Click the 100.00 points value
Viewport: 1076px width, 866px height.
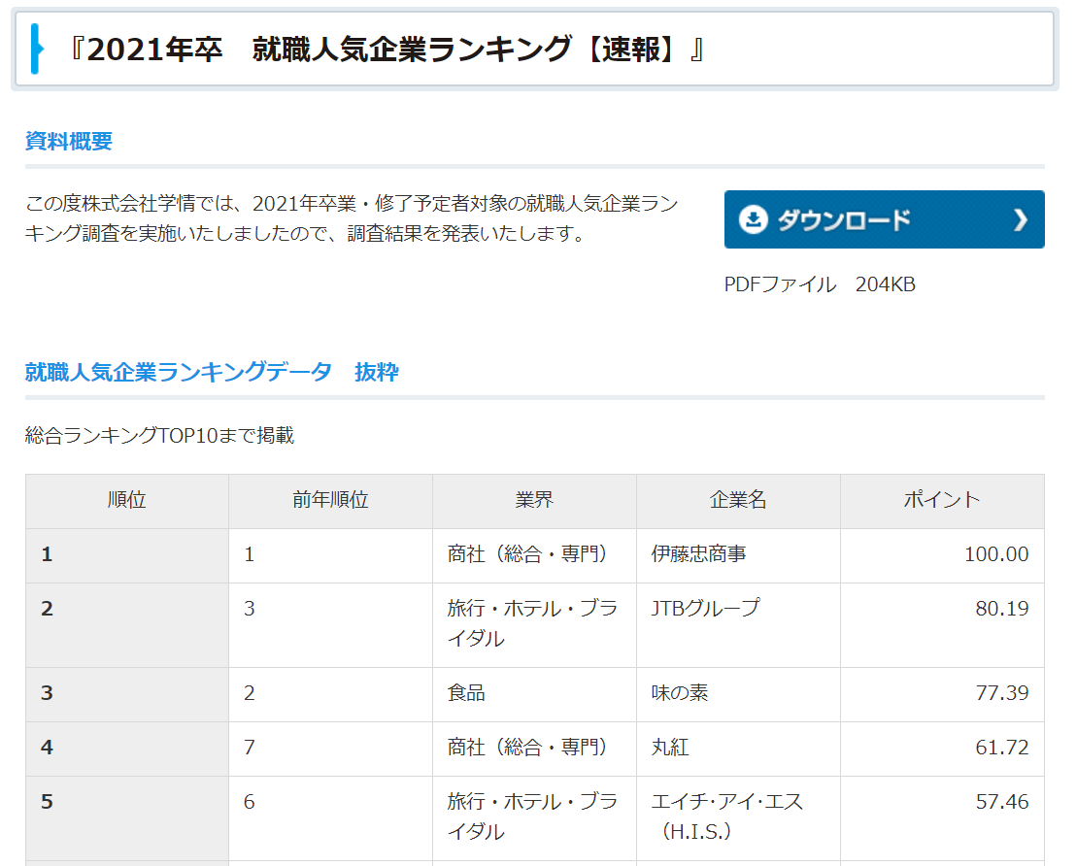pyautogui.click(x=996, y=554)
